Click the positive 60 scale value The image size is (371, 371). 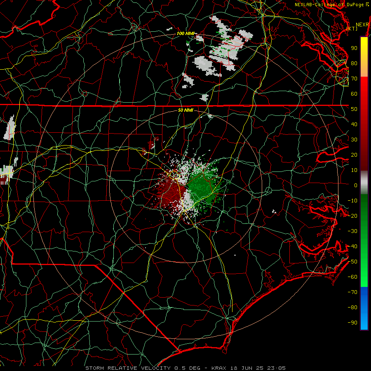pyautogui.click(x=354, y=94)
